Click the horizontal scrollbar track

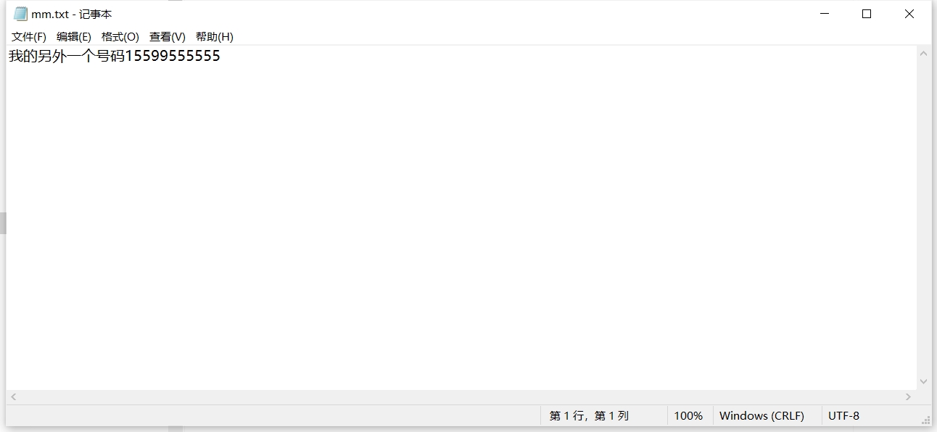point(461,396)
